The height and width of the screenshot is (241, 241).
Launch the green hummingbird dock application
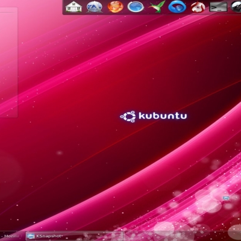157,7
